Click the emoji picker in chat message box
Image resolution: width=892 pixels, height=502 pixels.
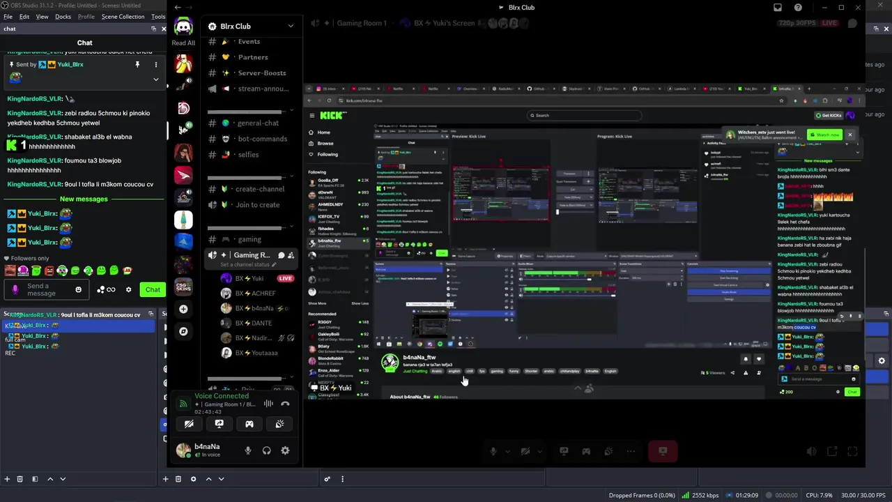(78, 290)
